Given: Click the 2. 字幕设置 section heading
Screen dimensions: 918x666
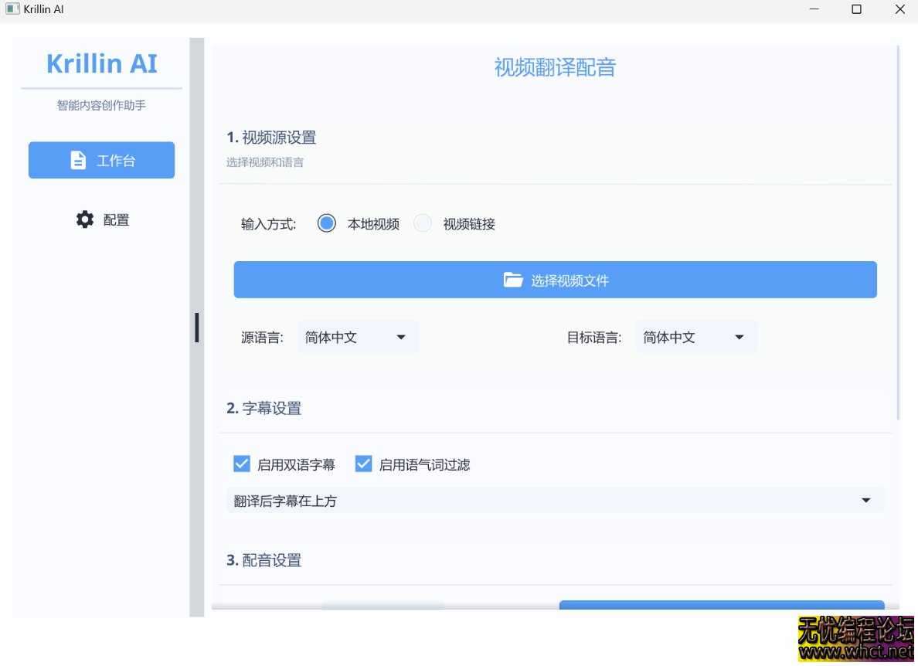Looking at the screenshot, I should (265, 407).
